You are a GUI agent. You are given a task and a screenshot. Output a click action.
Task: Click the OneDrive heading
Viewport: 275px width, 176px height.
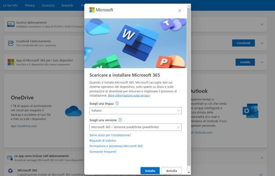point(22,97)
